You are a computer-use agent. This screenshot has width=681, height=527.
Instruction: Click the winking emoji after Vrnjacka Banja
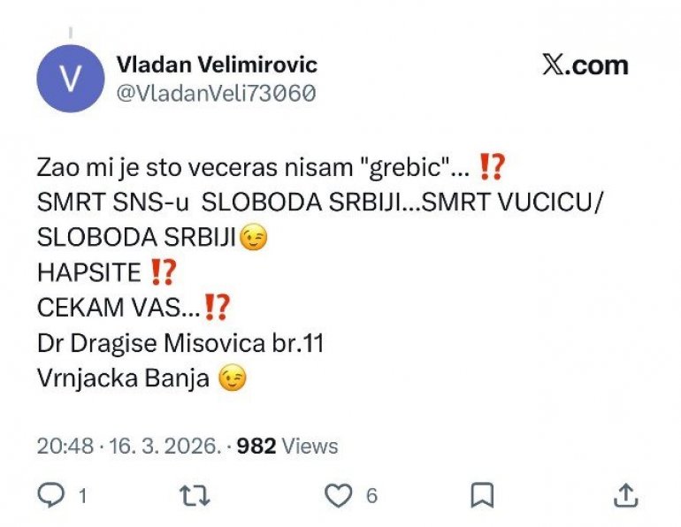[233, 378]
